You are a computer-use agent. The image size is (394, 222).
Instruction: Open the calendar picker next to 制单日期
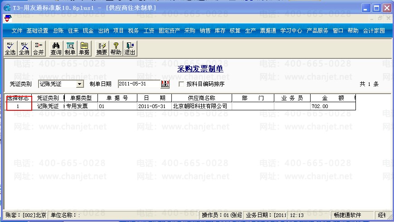point(165,84)
